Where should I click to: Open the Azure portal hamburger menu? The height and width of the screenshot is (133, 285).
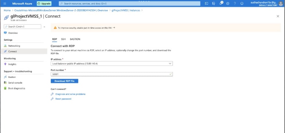[5, 4]
